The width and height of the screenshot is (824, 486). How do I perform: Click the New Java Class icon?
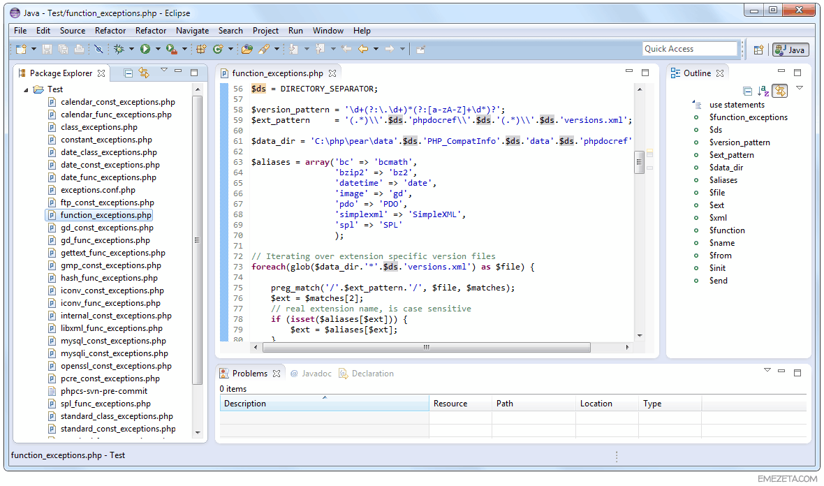[x=218, y=50]
